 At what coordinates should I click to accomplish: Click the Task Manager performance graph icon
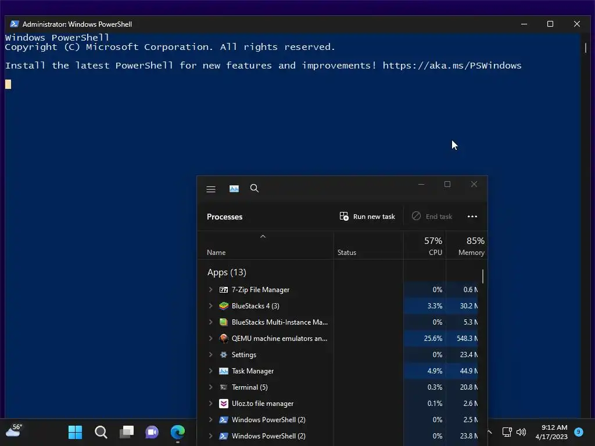(234, 189)
